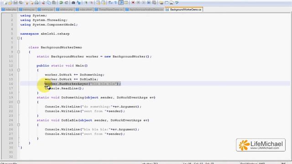Click 'worker.DoWork += DoSomething;' line
Viewport: 292px width, 164px height.
pos(74,75)
